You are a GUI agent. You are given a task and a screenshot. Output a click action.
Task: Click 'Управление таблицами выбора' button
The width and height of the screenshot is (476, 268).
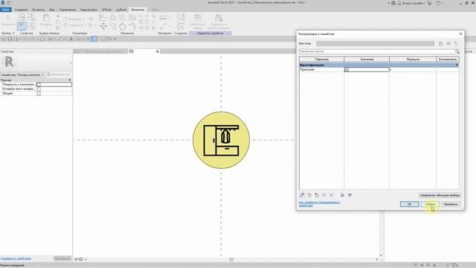point(440,195)
